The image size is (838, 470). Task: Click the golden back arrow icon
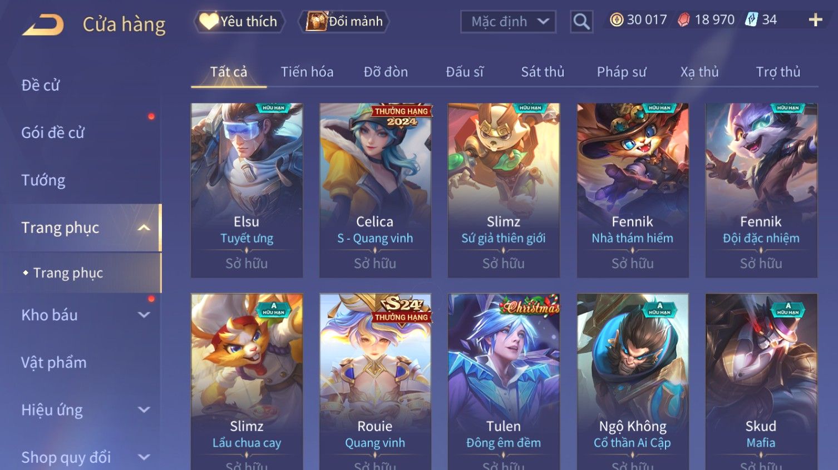pos(43,24)
